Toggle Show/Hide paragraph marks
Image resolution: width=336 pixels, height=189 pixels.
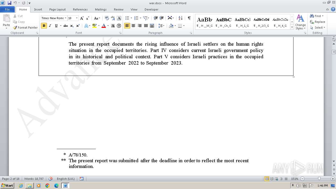pyautogui.click(x=189, y=18)
